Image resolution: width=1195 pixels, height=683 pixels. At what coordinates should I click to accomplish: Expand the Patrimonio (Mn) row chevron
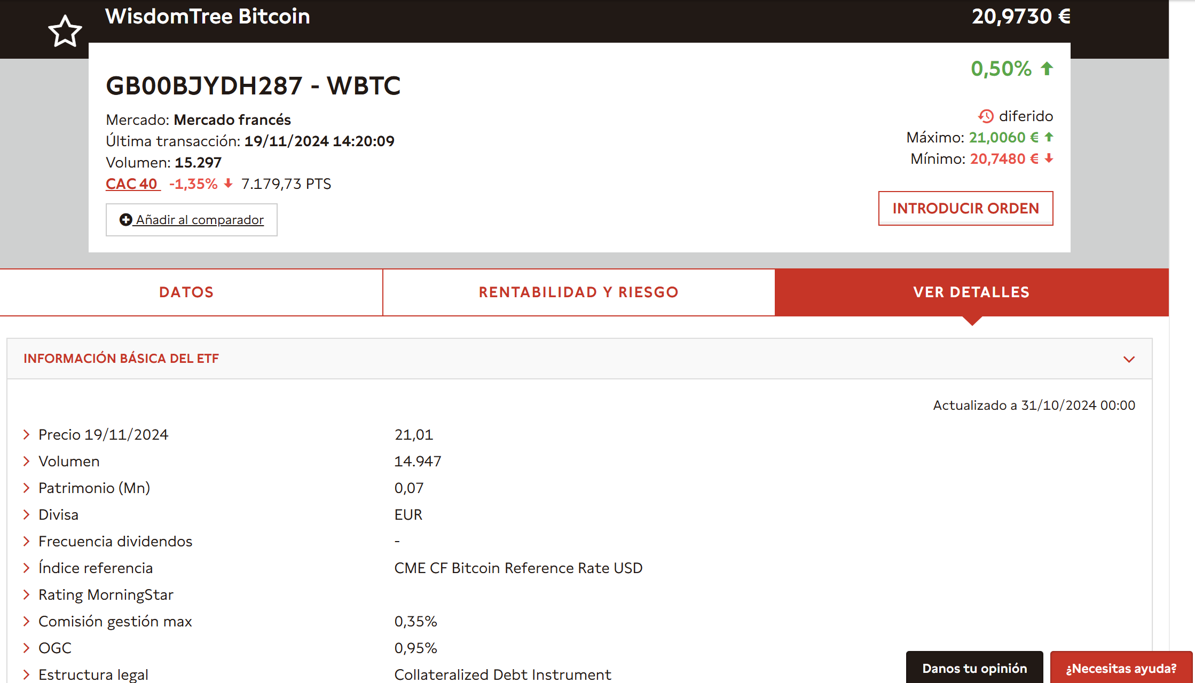(26, 488)
